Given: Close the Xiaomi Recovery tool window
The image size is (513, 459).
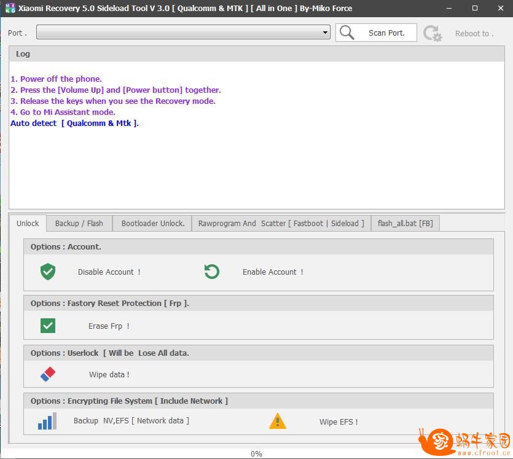Looking at the screenshot, I should click(x=501, y=8).
